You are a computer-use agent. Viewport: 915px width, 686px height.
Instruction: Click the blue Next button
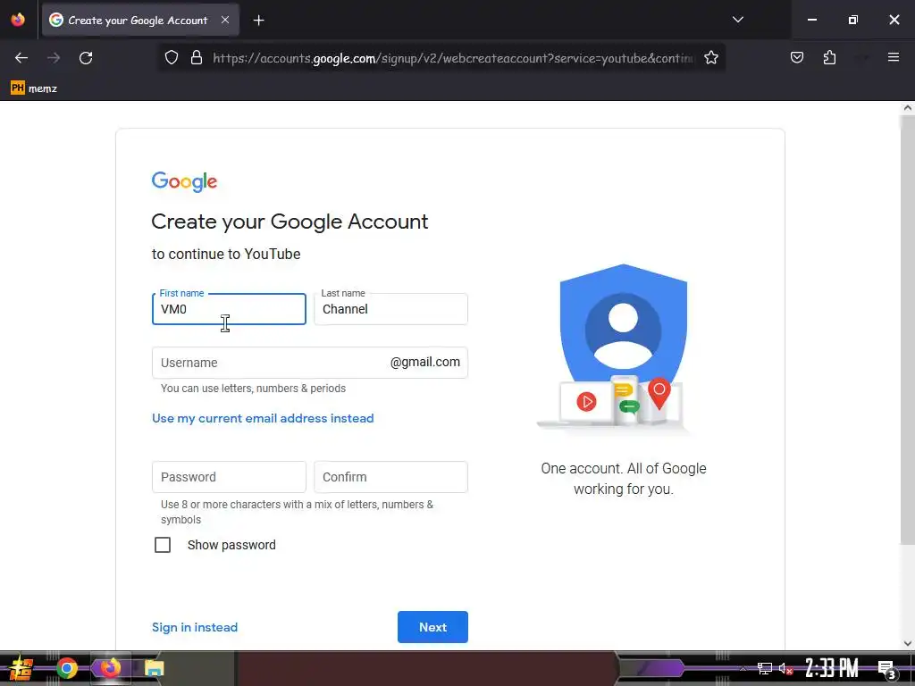coord(432,627)
